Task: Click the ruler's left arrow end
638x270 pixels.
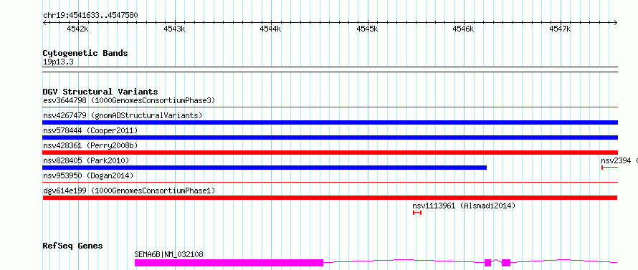Action: 44,22
